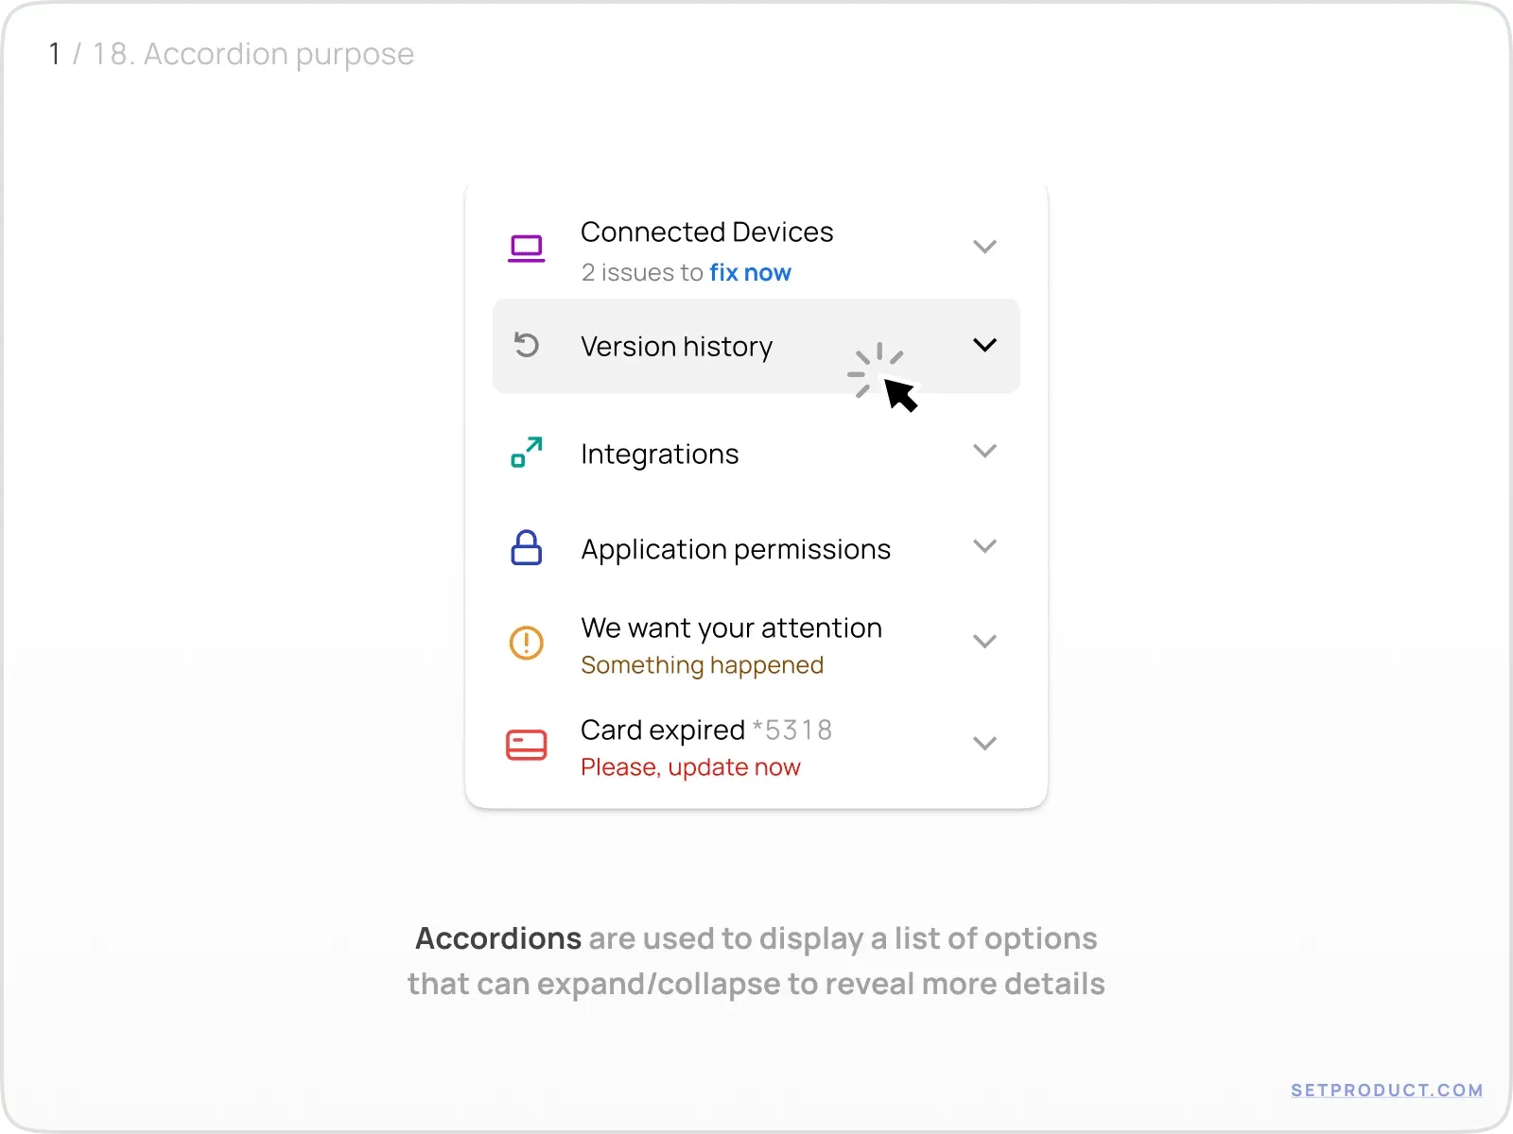The image size is (1513, 1134).
Task: Click the teal Integrations arrow icon
Action: [527, 452]
